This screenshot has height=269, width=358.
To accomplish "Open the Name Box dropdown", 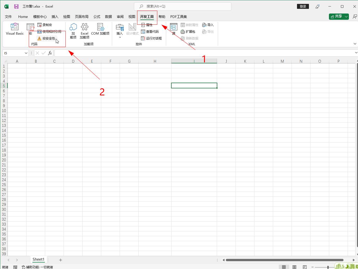I will [26, 53].
